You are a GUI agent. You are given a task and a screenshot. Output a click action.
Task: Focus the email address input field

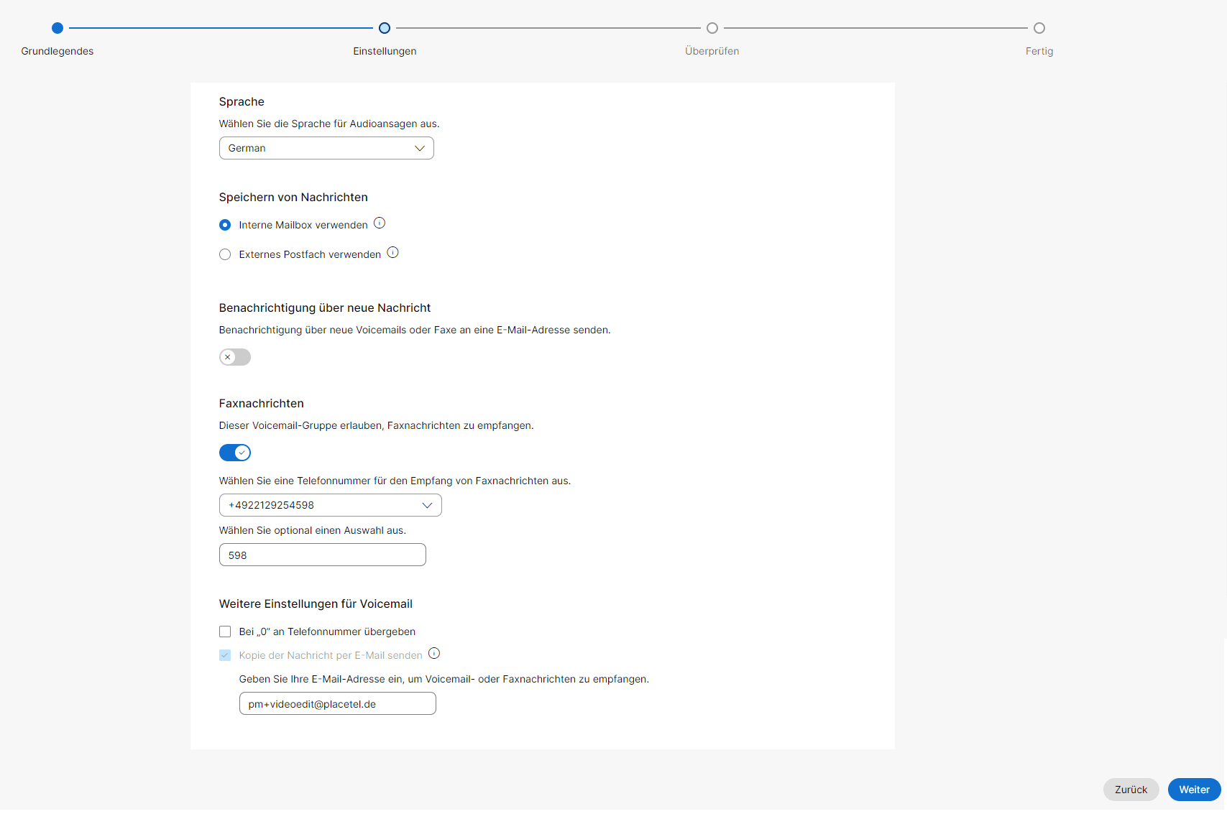338,703
